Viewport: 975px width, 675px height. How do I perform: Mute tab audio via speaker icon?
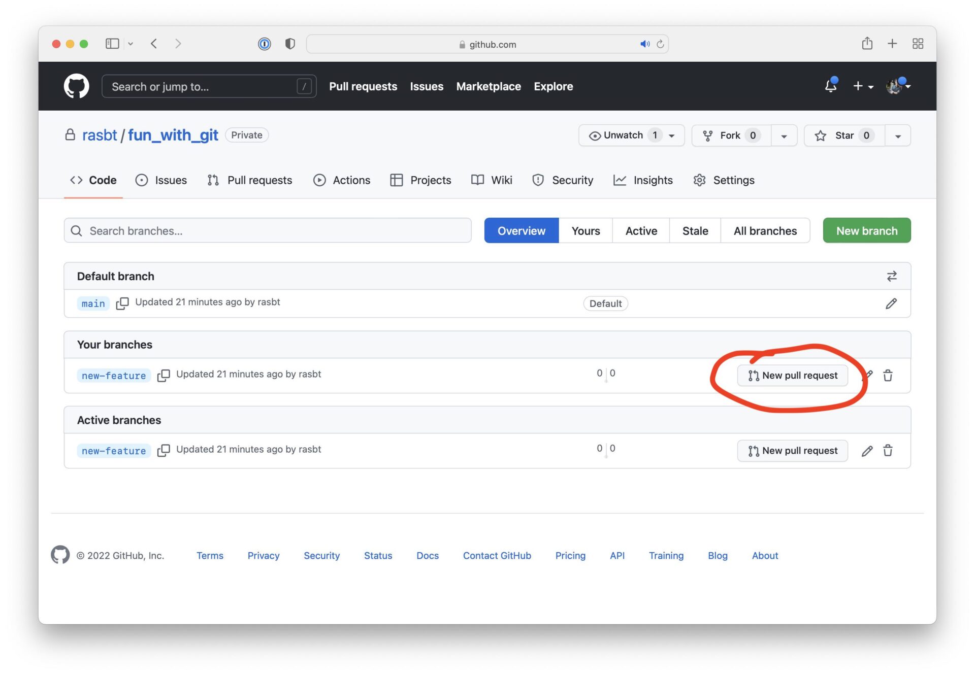[645, 44]
